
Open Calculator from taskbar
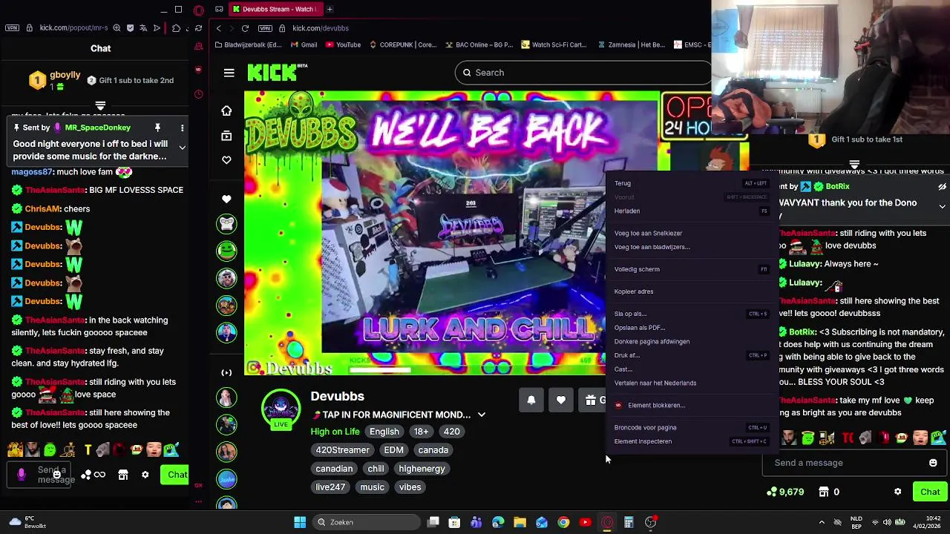click(629, 522)
